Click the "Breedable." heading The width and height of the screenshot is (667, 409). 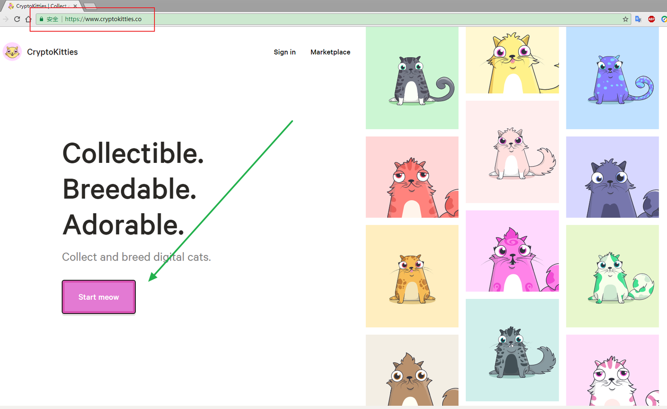click(129, 189)
